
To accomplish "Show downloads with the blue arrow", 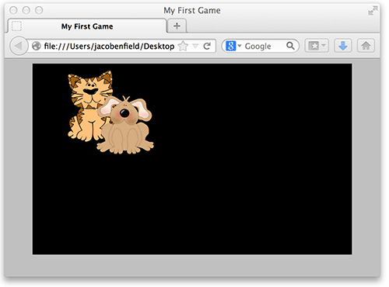I will [x=343, y=46].
